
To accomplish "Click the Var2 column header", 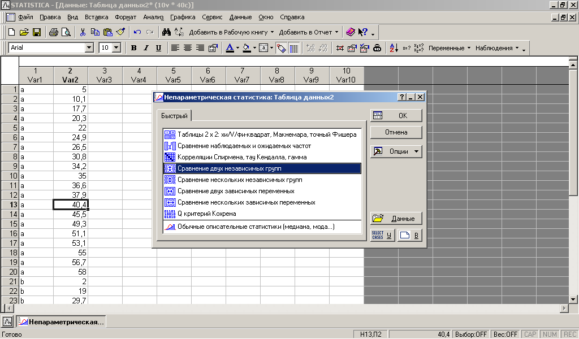I will pos(70,75).
